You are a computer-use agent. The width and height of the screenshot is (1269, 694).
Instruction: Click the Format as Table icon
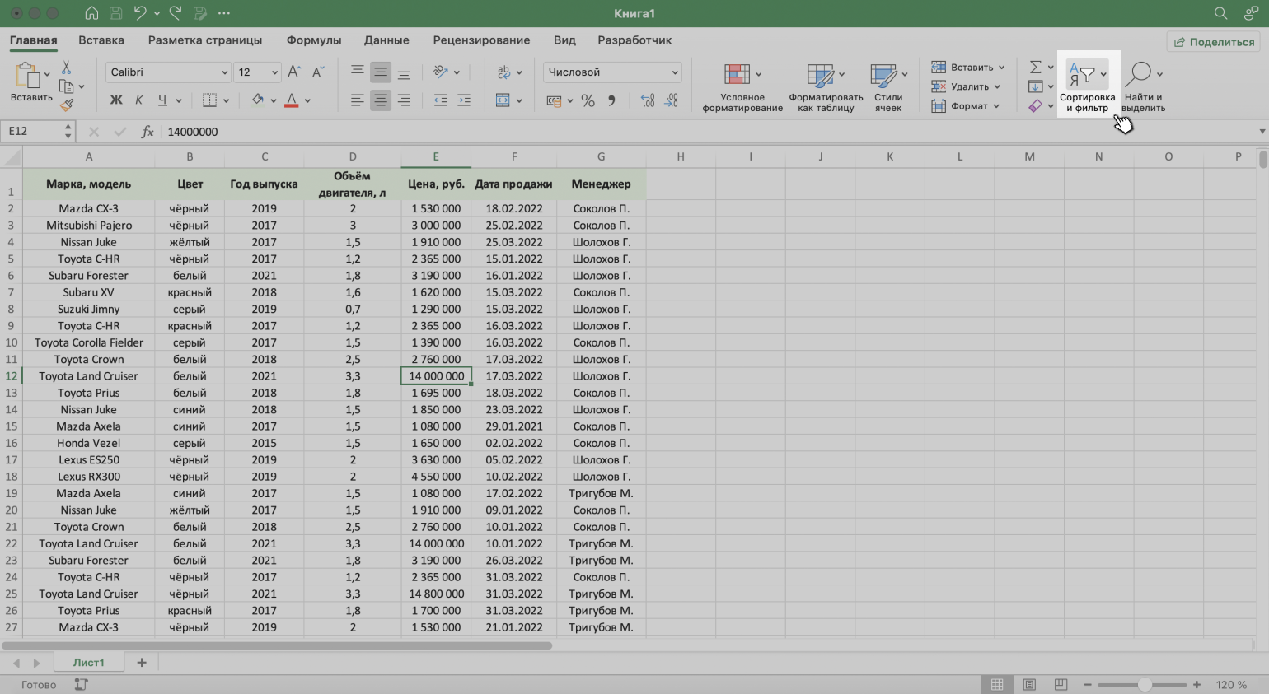click(x=820, y=75)
